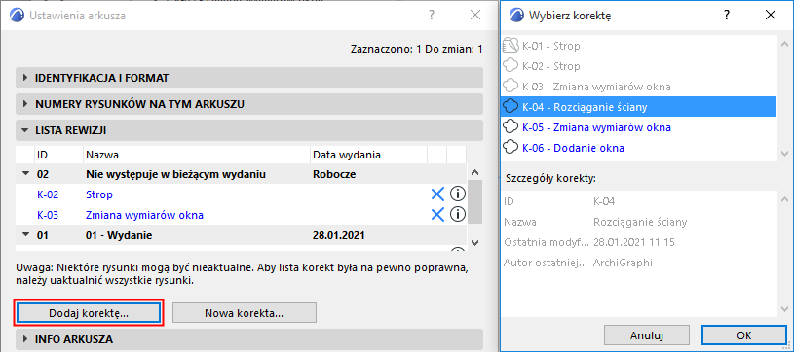Show info for K-03 Zmiana wymiarów okna
794x352 pixels.
(x=457, y=215)
